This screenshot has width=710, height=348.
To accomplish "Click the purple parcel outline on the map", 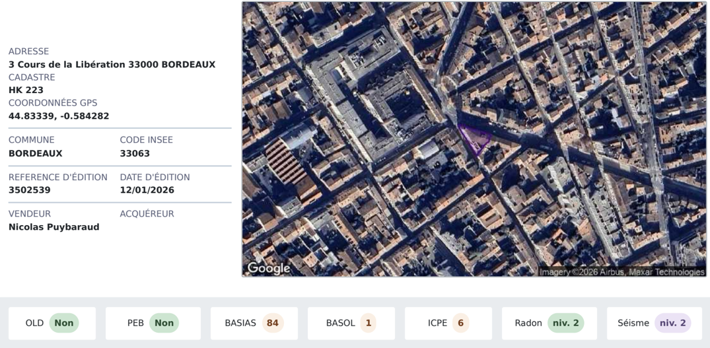I will [x=475, y=139].
